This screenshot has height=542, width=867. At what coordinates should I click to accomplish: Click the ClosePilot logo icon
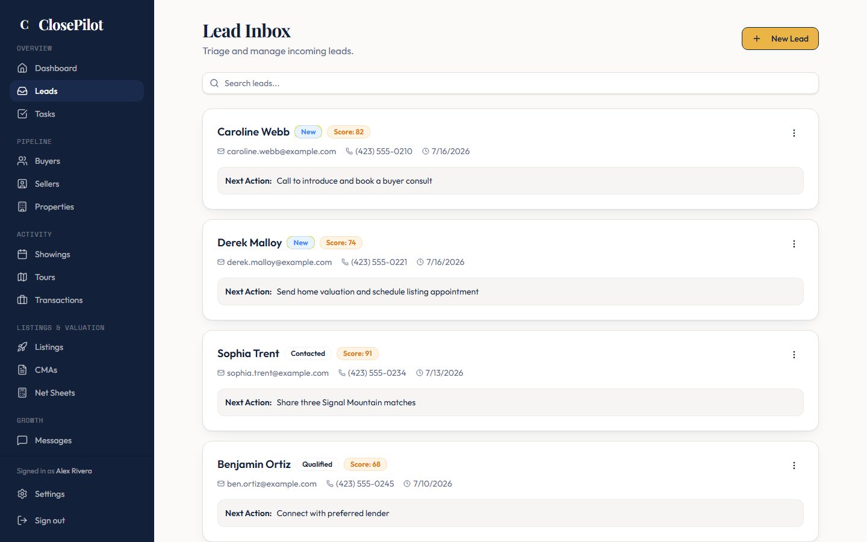(25, 25)
